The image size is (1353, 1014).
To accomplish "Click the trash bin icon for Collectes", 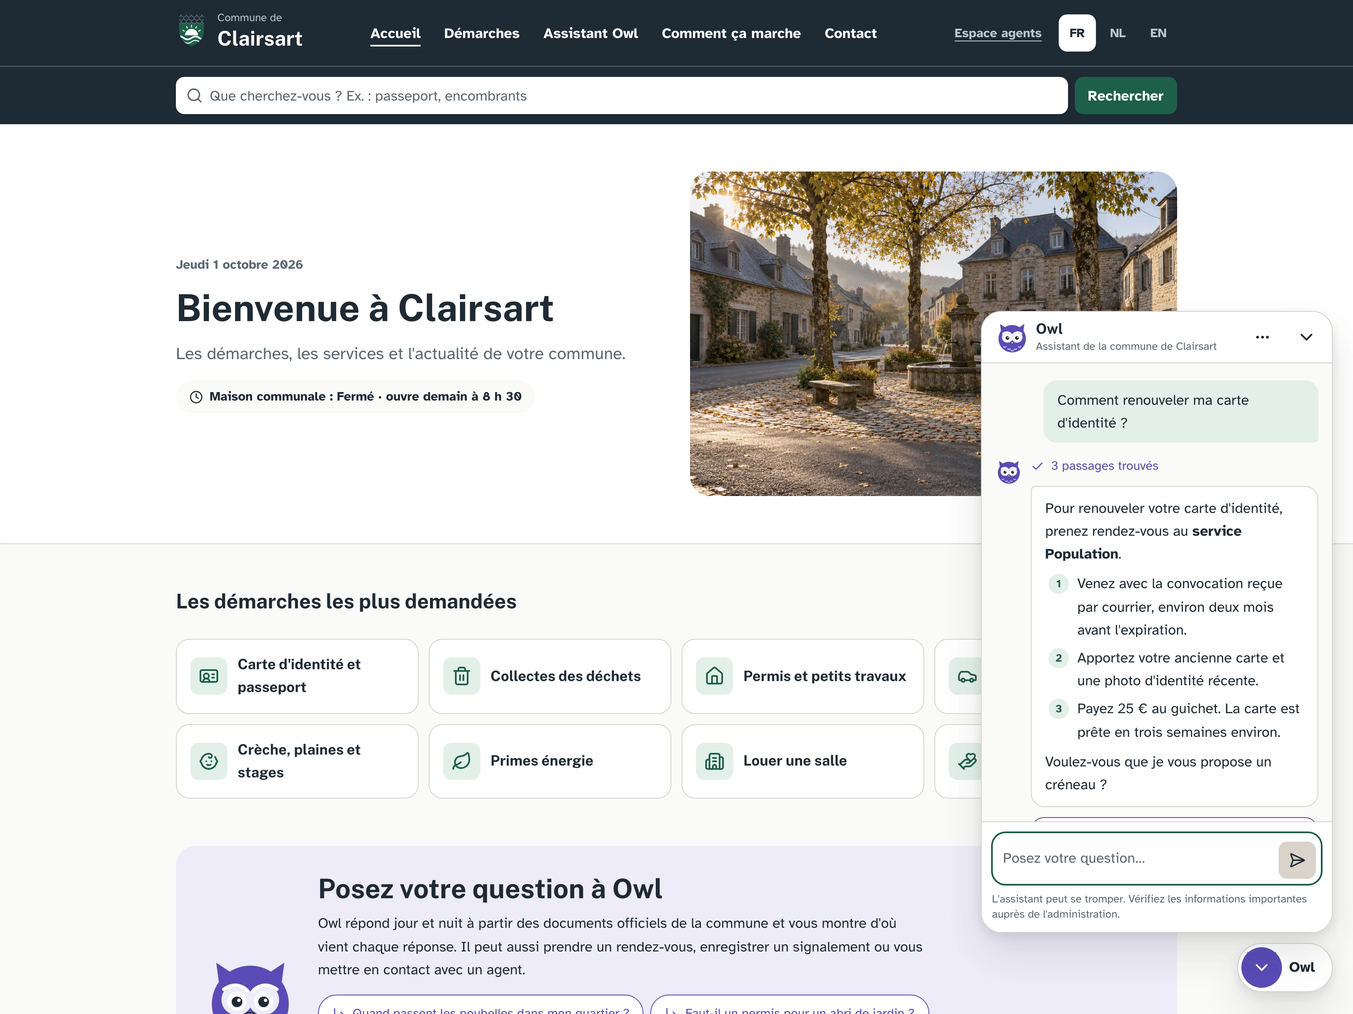I will 461,676.
